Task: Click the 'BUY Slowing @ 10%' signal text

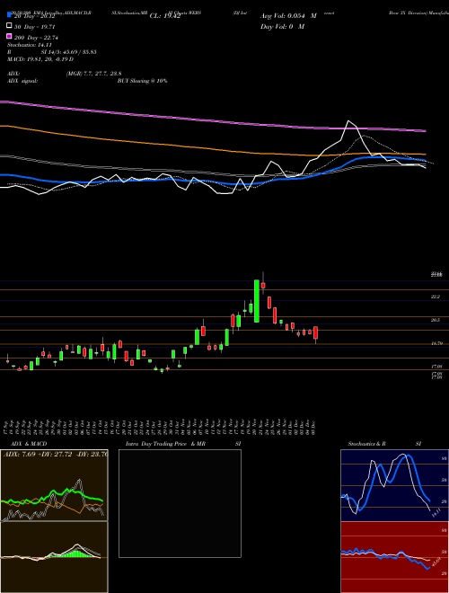Action: coord(142,81)
